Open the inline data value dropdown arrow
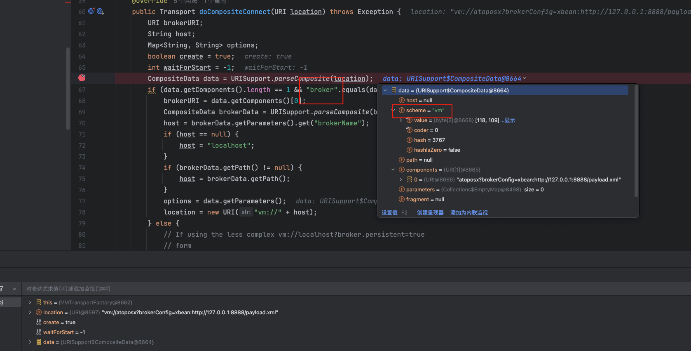This screenshot has width=691, height=351. point(525,78)
